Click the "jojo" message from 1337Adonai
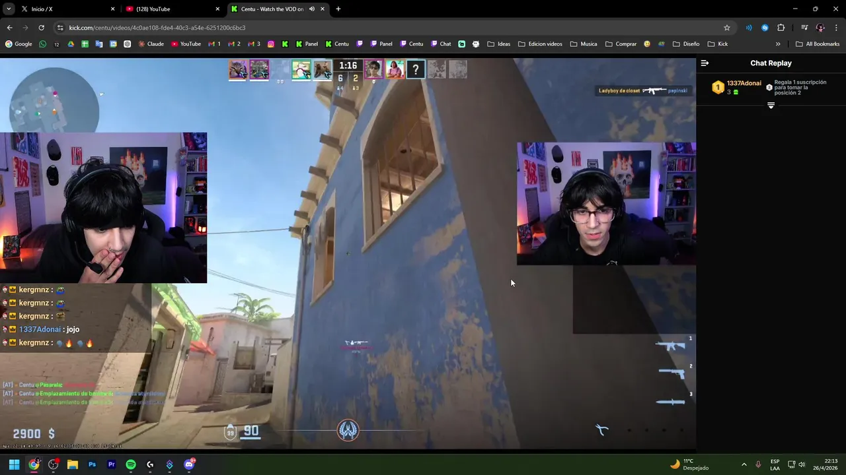Image resolution: width=846 pixels, height=475 pixels. point(73,329)
